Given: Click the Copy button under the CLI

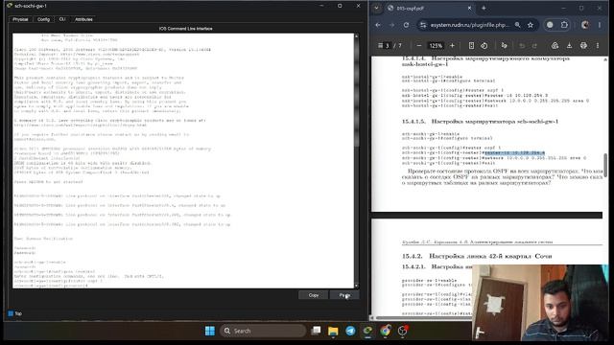Looking at the screenshot, I should pos(314,295).
